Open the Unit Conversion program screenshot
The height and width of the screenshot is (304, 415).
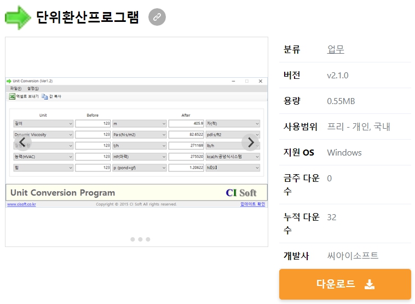click(136, 142)
